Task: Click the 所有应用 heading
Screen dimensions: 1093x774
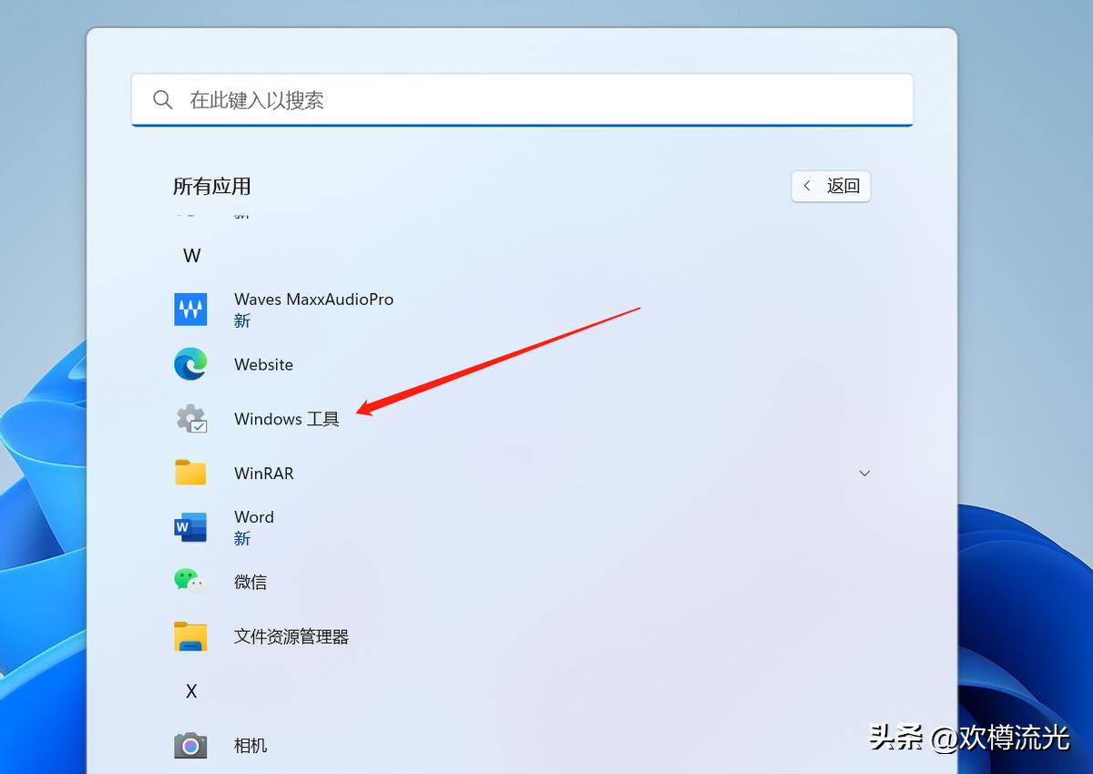Action: tap(211, 186)
